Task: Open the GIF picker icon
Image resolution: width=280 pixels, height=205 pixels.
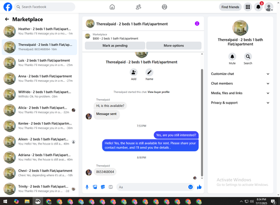Action: pos(111,187)
